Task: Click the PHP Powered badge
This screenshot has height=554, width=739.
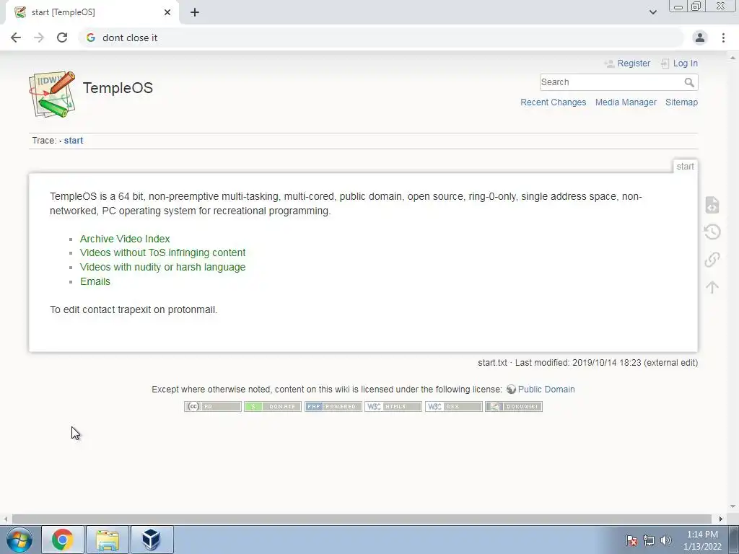Action: pos(333,406)
